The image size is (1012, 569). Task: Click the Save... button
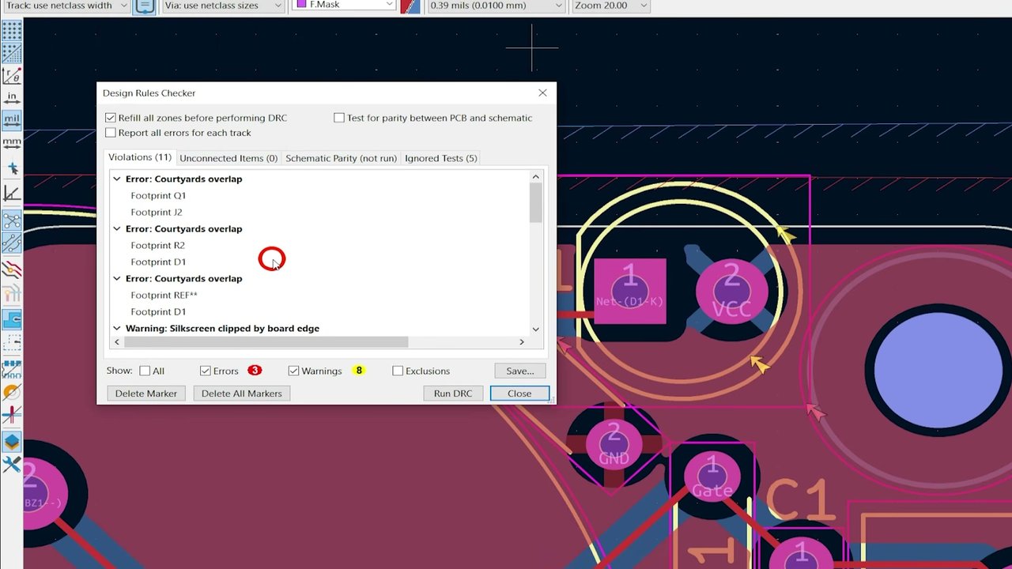pyautogui.click(x=520, y=371)
